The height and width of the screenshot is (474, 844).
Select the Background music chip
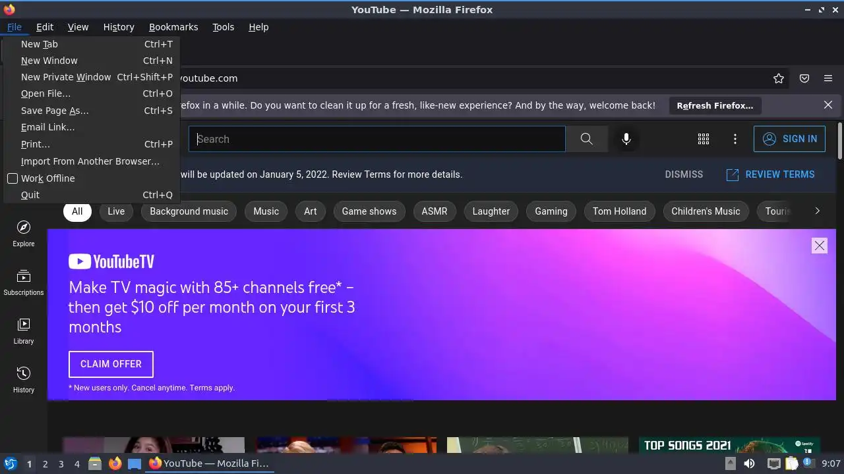coord(189,211)
